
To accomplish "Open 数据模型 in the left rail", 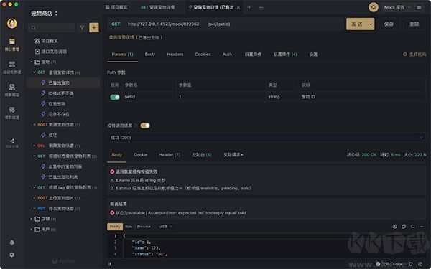I will 11,90.
